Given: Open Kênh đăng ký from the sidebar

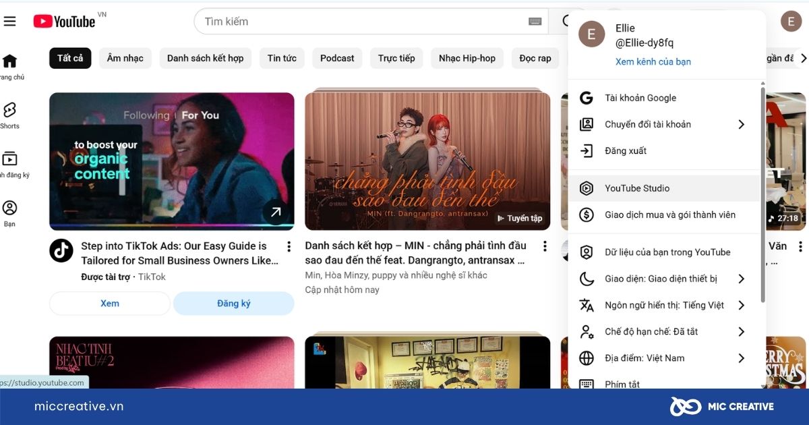Looking at the screenshot, I should pyautogui.click(x=9, y=160).
